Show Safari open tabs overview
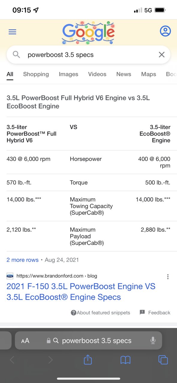This screenshot has height=383, width=177. tap(163, 360)
